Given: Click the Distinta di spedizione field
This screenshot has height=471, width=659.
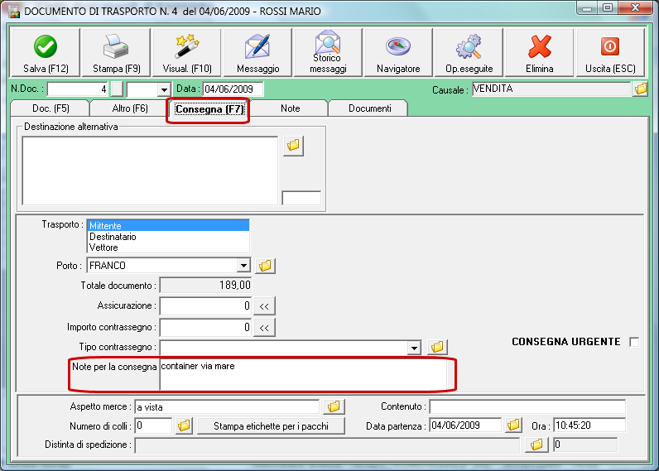Looking at the screenshot, I should pos(327,445).
